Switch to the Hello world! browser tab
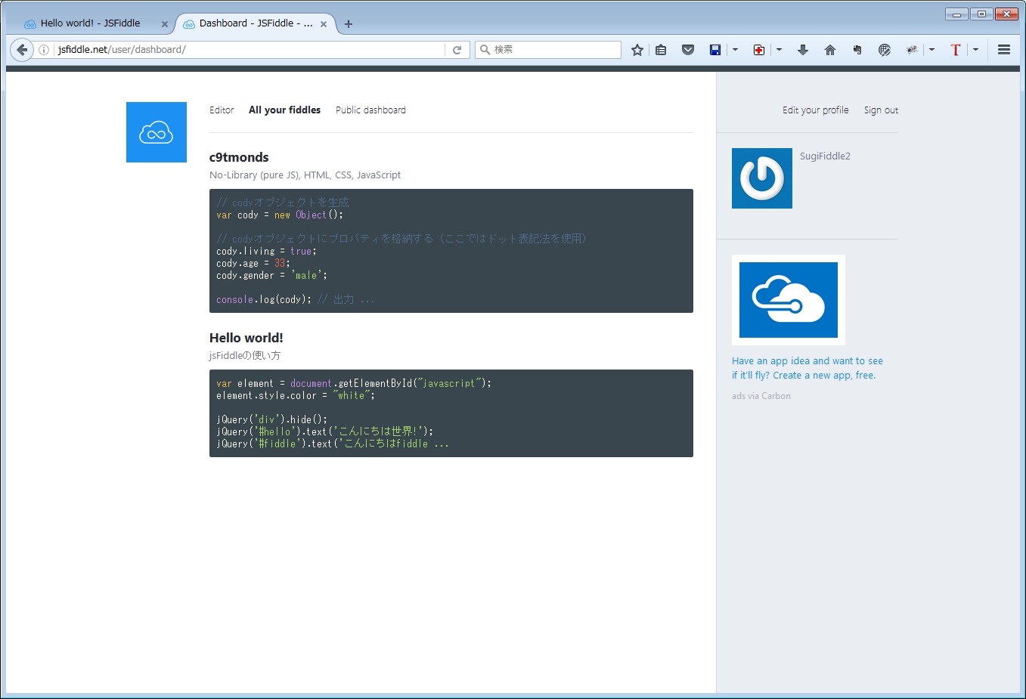Screen dimensions: 1026x699 pyautogui.click(x=90, y=23)
